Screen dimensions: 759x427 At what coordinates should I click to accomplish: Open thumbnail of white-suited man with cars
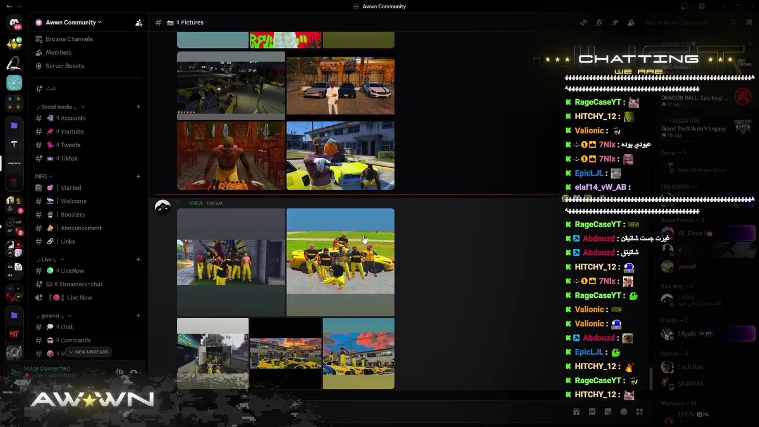[340, 85]
